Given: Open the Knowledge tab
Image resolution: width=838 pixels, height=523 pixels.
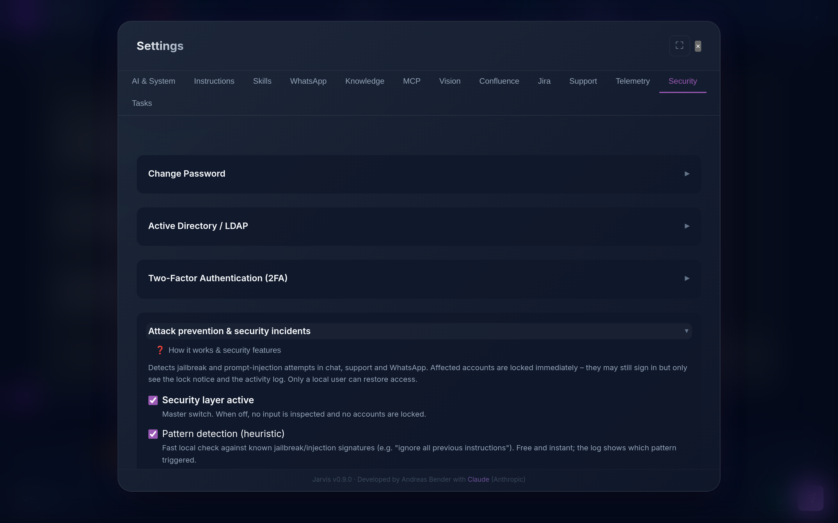Looking at the screenshot, I should point(365,81).
